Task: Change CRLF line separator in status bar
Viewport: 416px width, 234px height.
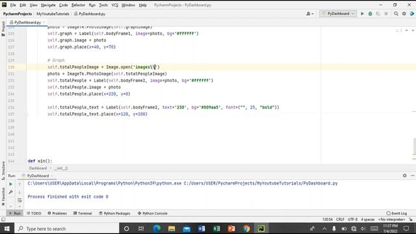Action: 340,220
